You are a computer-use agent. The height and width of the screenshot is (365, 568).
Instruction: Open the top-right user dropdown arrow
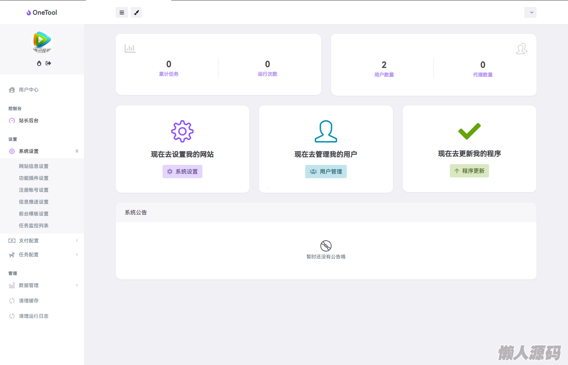click(x=531, y=13)
